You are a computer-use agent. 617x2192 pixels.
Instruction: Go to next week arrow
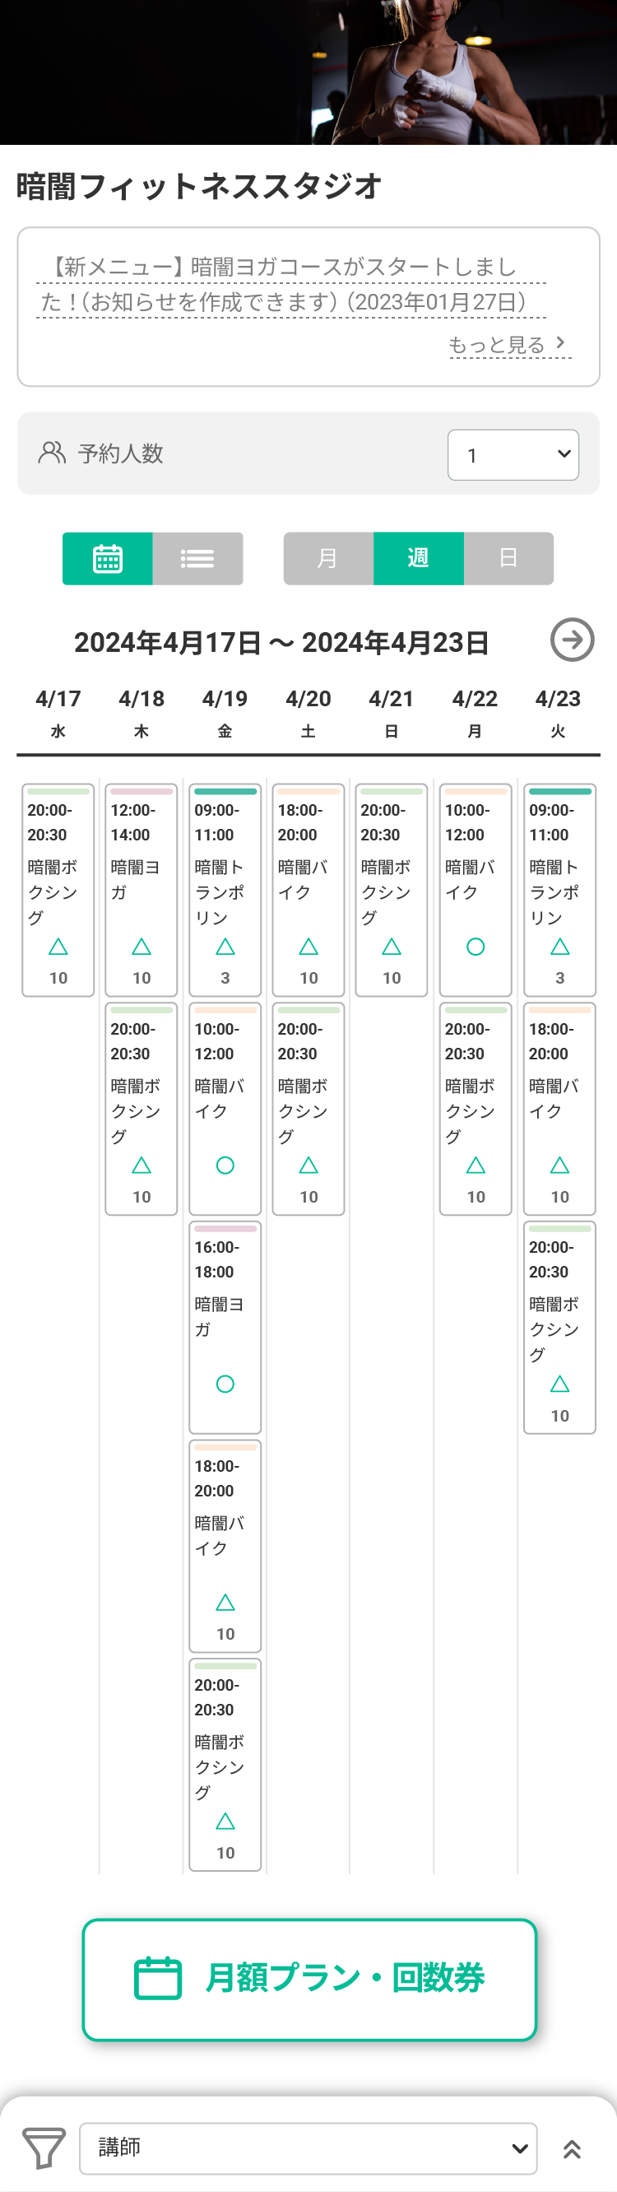[x=572, y=640]
